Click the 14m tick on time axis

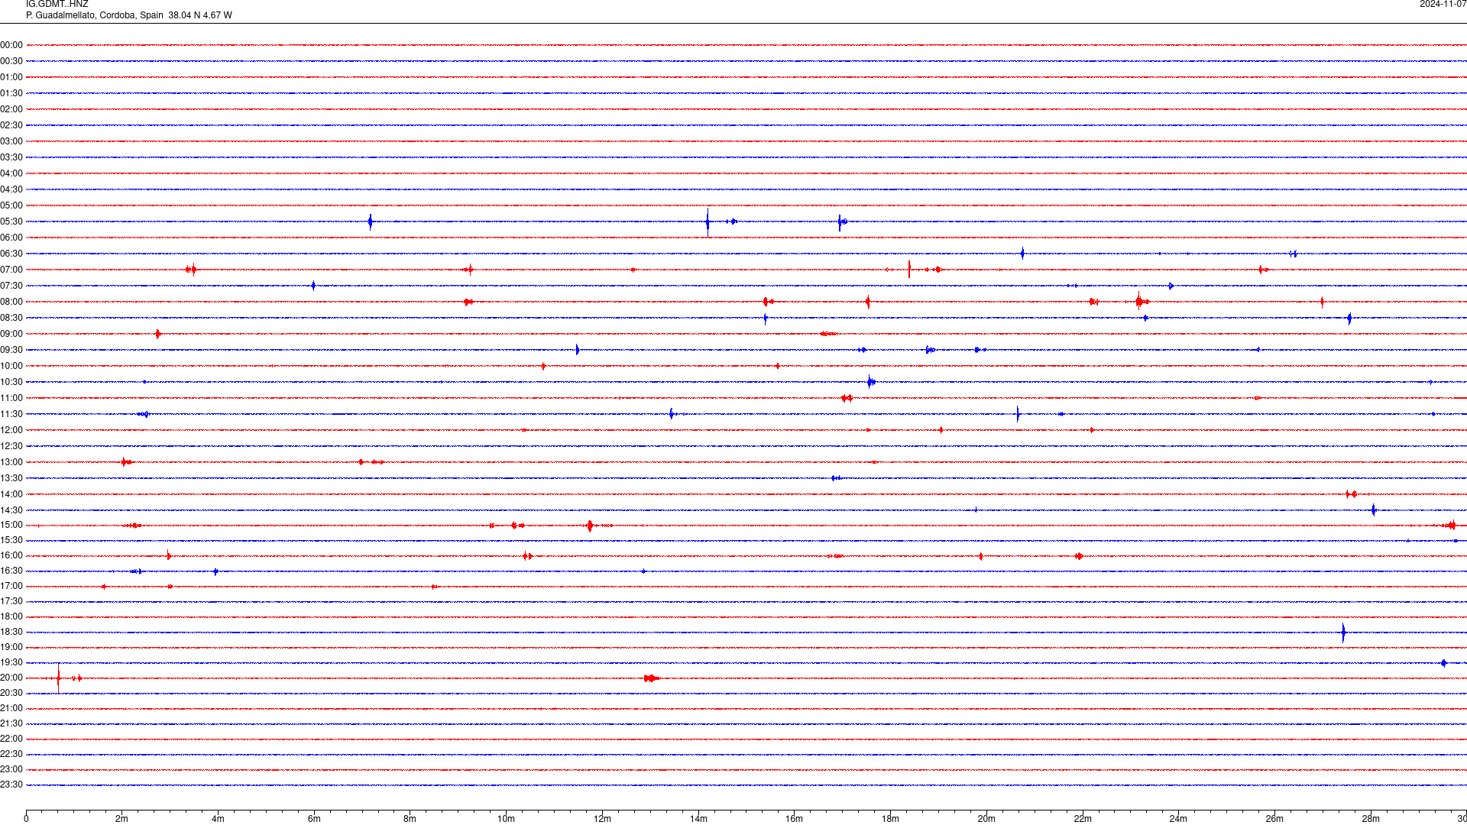tap(698, 819)
